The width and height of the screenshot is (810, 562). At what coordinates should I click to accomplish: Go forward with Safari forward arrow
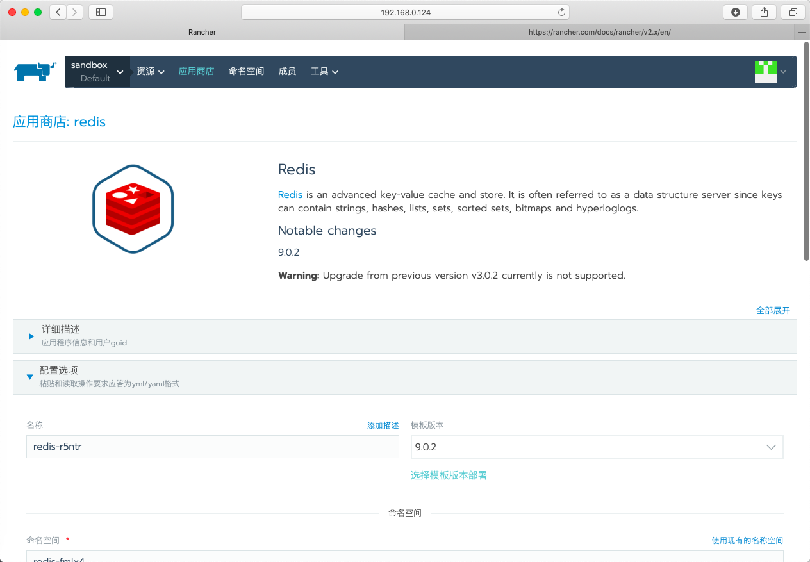[x=75, y=12]
